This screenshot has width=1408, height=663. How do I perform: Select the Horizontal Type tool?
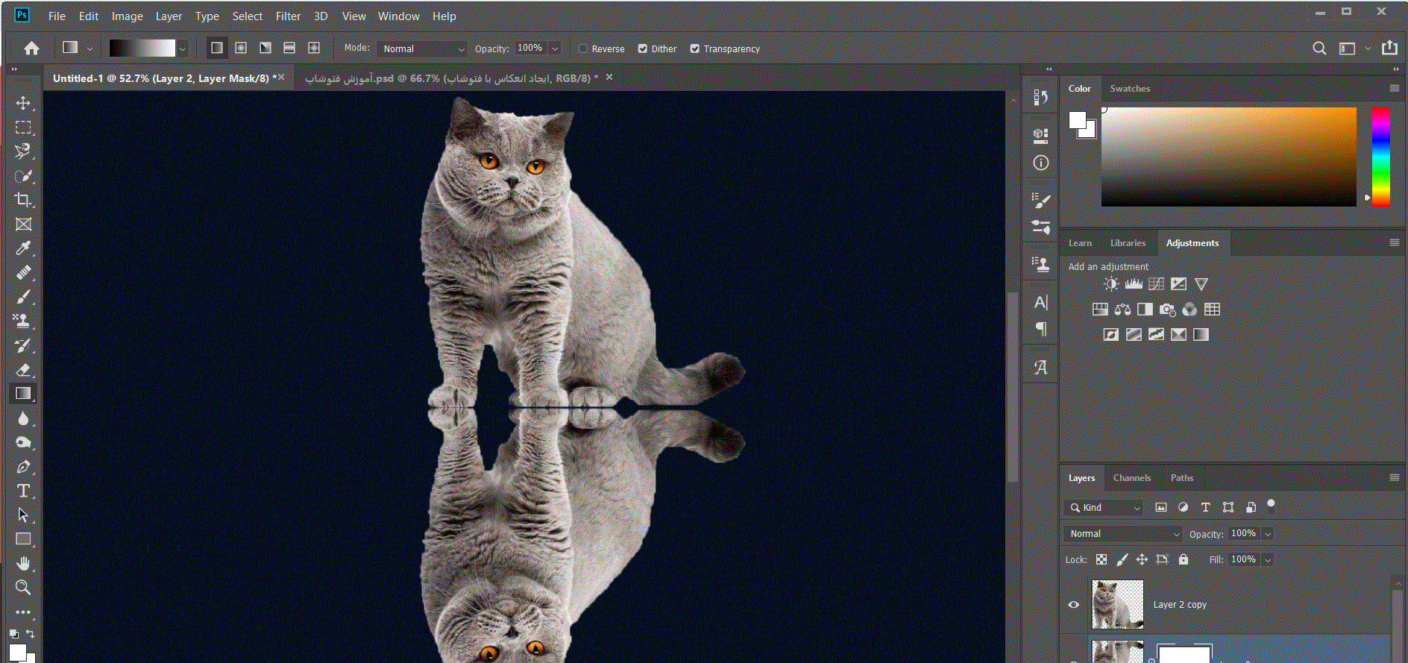23,491
